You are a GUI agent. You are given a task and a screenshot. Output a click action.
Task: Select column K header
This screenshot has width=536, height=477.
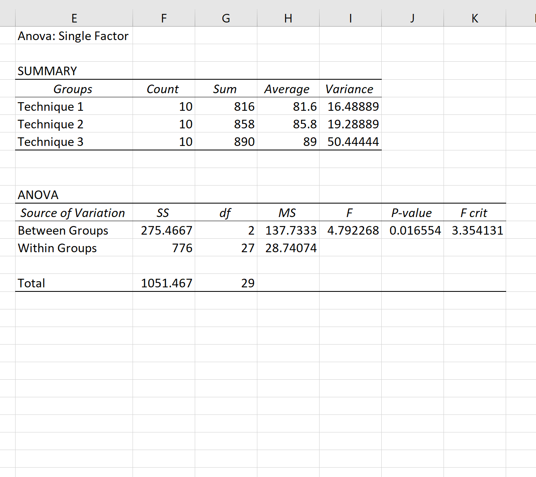click(475, 18)
